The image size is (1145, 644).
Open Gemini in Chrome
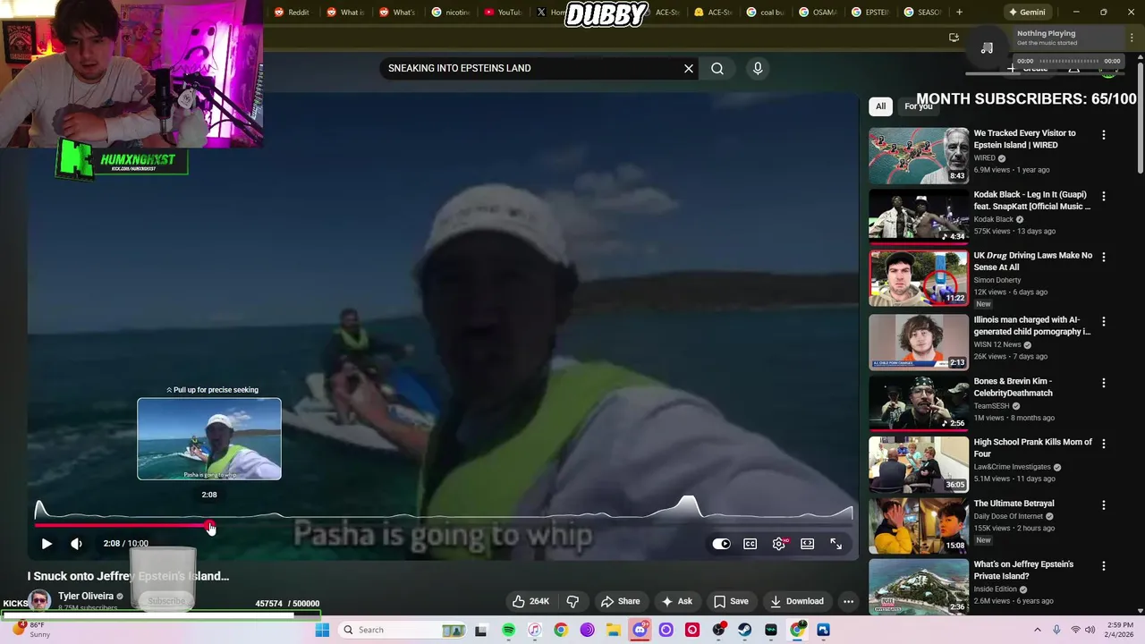[1026, 13]
